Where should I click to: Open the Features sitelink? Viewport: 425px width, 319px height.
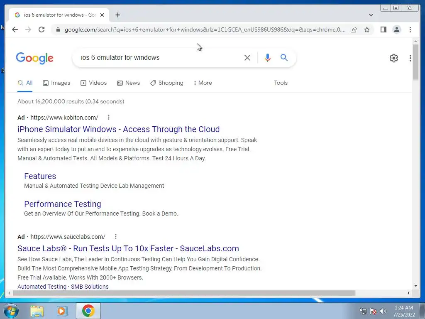click(x=40, y=176)
